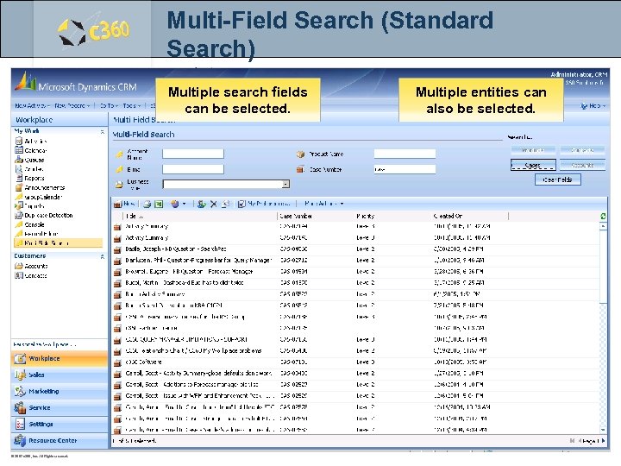The image size is (621, 466).
Task: Select the Danielsen, Phil case row
Action: point(355,261)
